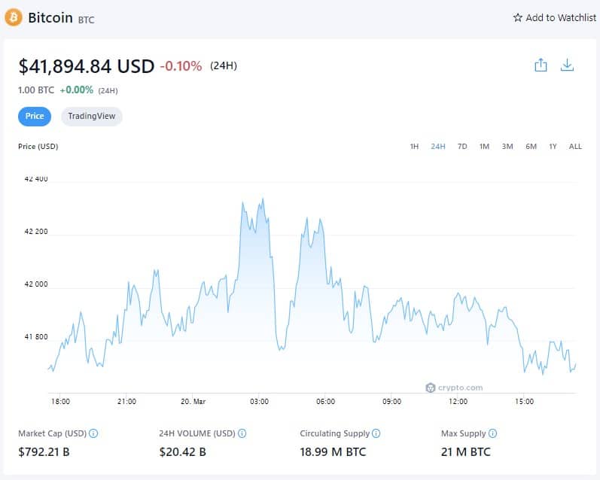The width and height of the screenshot is (600, 480).
Task: Click the 24H VOLUME (USD) label
Action: (197, 433)
